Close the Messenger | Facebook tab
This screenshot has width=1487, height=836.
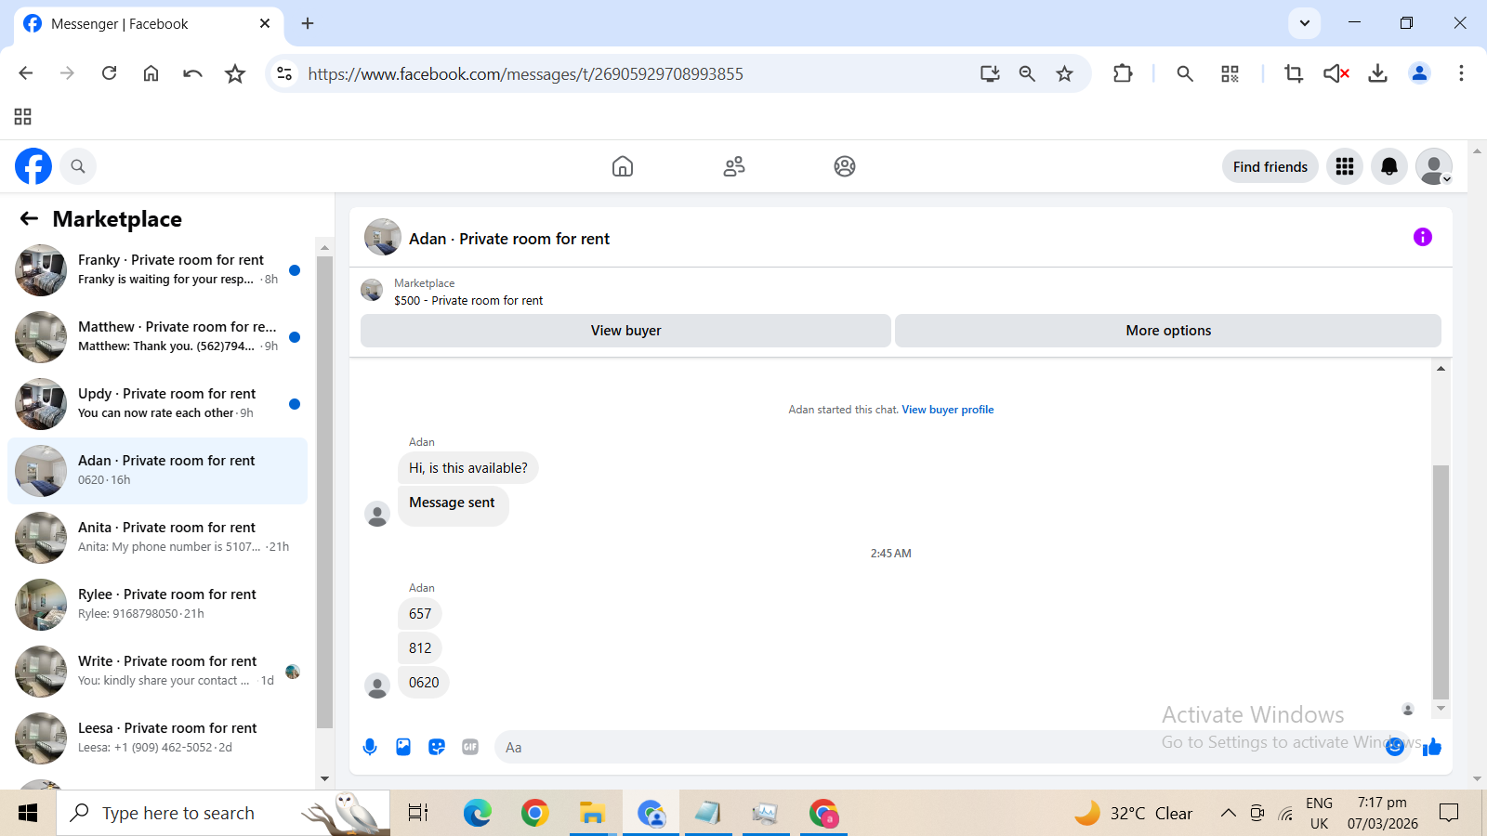[265, 23]
